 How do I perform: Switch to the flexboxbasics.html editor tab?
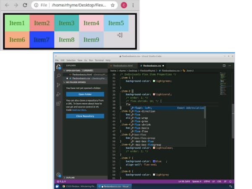pyautogui.click(x=123, y=66)
